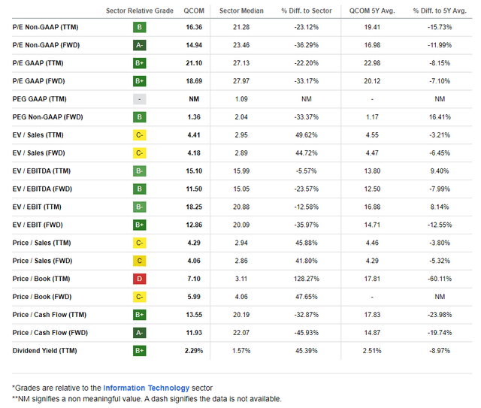Click the B+ grade badge for Price / Cash Flow (TTM)
The image size is (481, 408).
point(140,314)
